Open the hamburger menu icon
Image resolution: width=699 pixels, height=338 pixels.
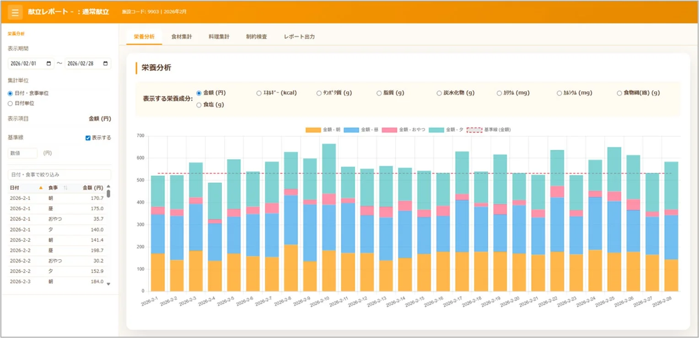15,12
